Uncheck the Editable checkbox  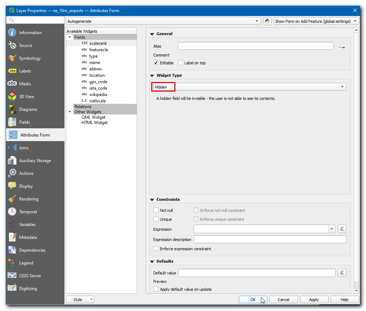[x=156, y=63]
